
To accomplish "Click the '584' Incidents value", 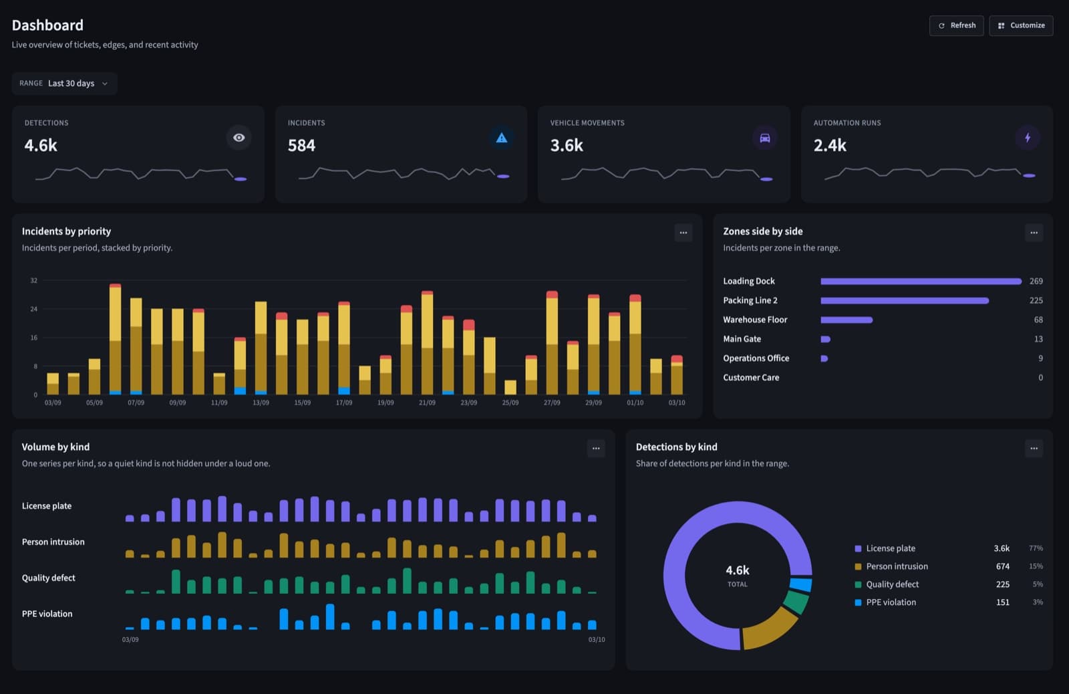I will [301, 145].
